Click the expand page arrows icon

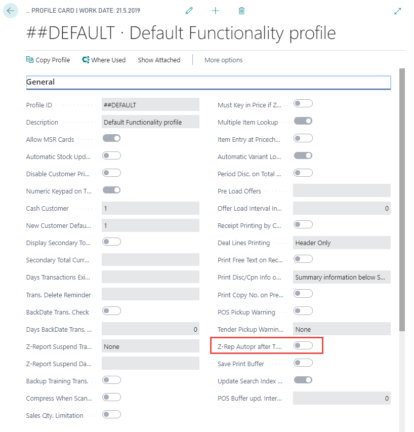pos(398,11)
